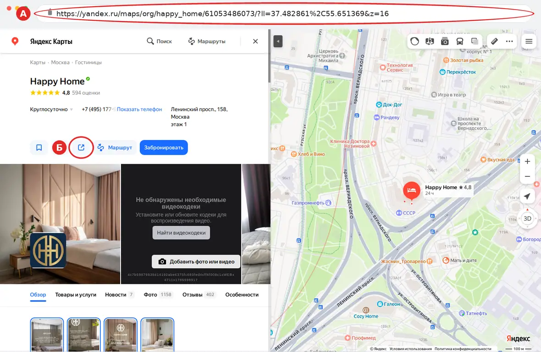The width and height of the screenshot is (541, 352).
Task: Open the partially visible third hotel photo
Action: (256, 224)
